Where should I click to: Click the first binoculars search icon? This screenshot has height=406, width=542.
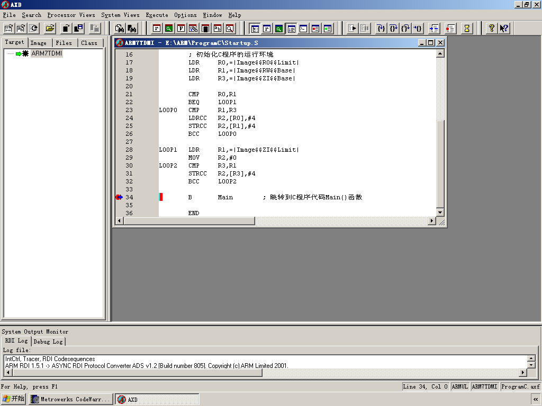click(x=120, y=29)
